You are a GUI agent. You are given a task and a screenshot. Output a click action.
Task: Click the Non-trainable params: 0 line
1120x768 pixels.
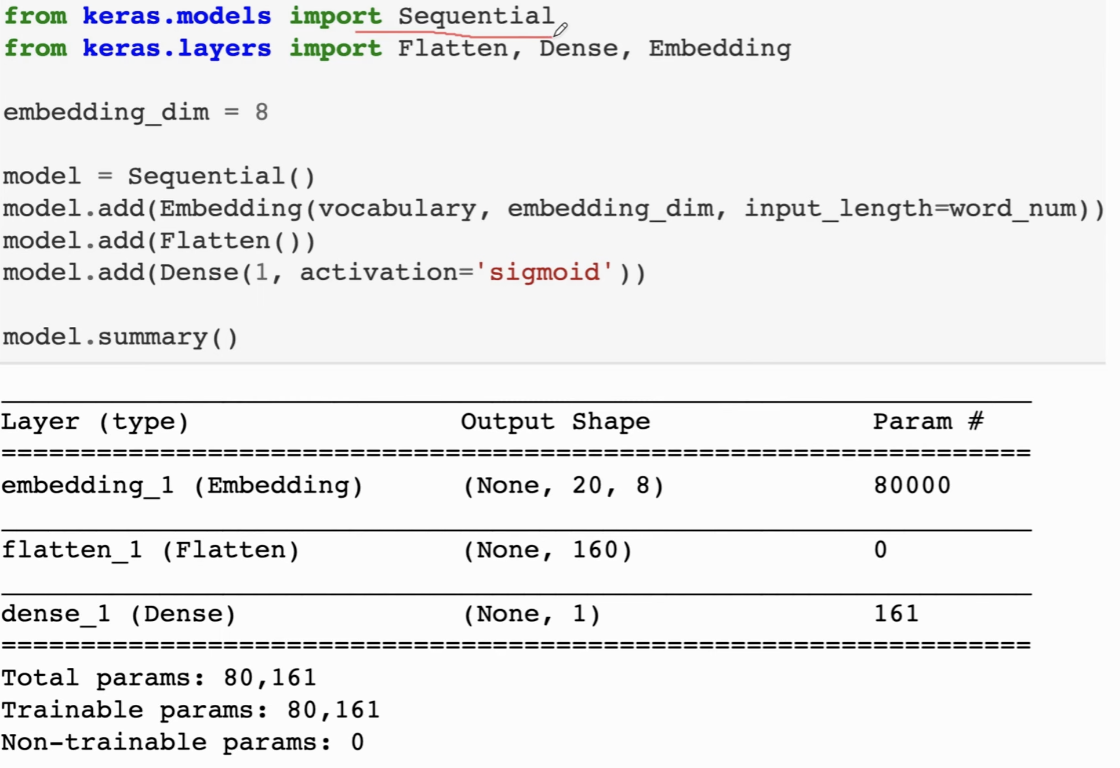click(182, 742)
